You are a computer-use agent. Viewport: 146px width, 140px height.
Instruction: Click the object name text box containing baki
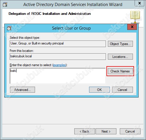point(58,76)
